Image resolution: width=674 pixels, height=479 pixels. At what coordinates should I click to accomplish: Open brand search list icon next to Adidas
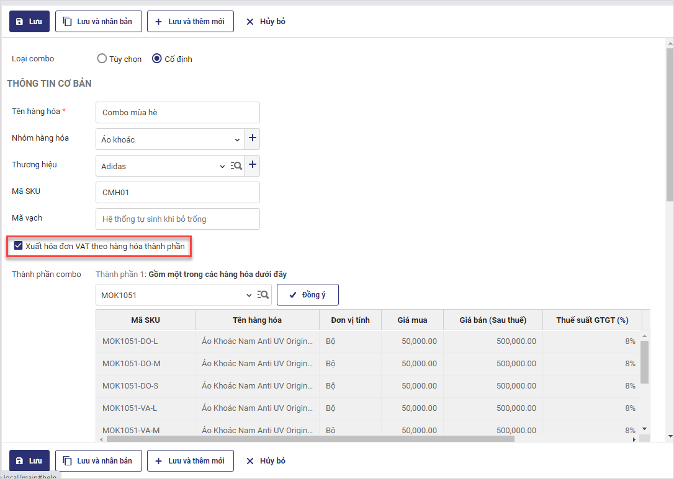pyautogui.click(x=236, y=166)
